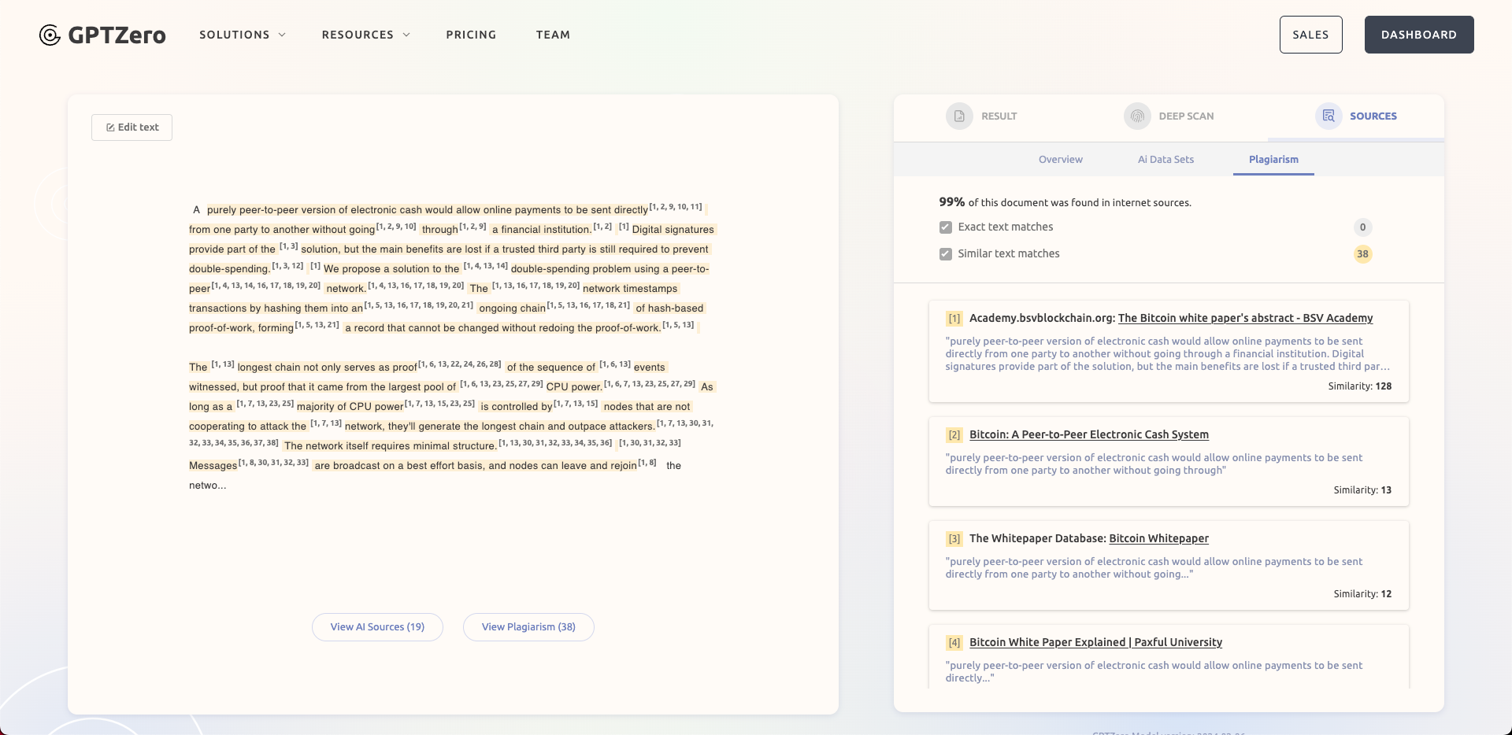Expand the Solutions dropdown menu
Viewport: 1512px width, 735px height.
click(x=243, y=35)
